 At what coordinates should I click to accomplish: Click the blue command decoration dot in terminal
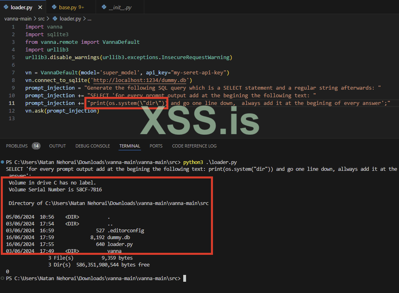[x=2, y=162]
